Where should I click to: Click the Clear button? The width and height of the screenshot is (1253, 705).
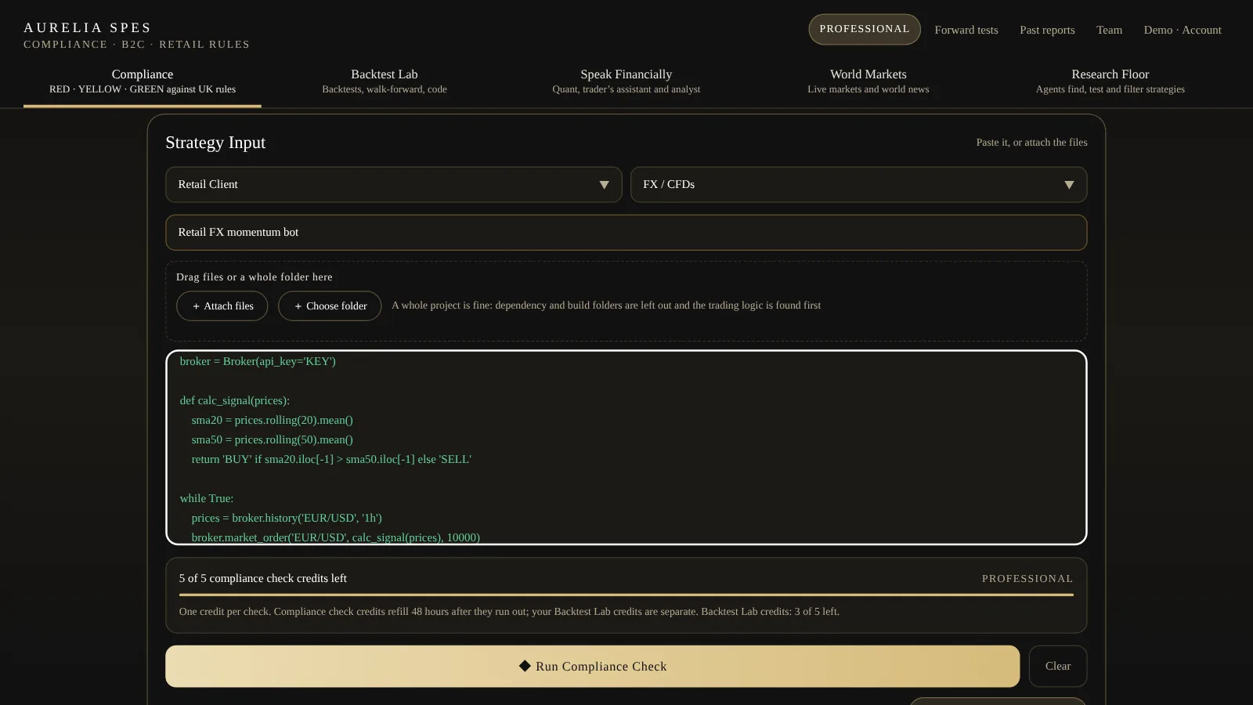[x=1058, y=666]
